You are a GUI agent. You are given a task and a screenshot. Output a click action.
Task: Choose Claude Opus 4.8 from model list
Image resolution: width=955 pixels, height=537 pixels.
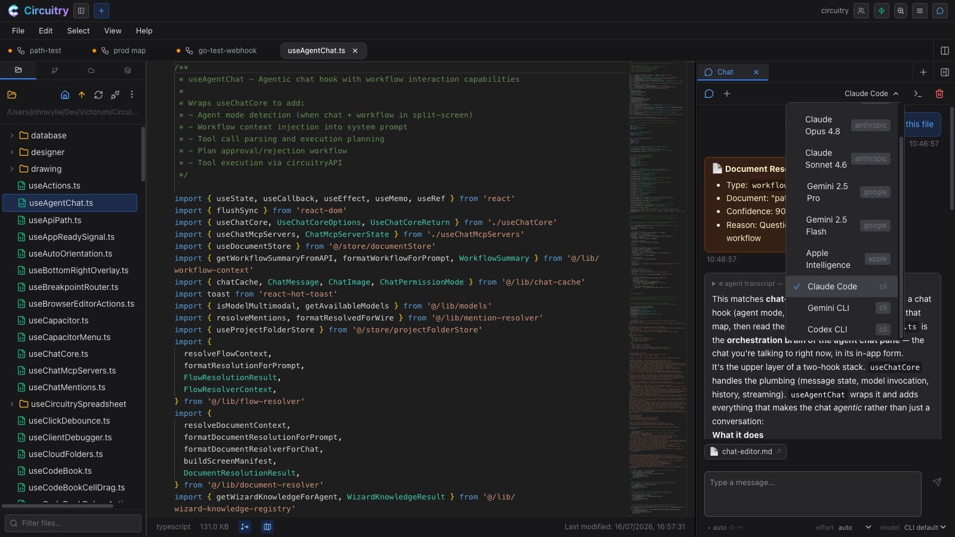tap(842, 125)
